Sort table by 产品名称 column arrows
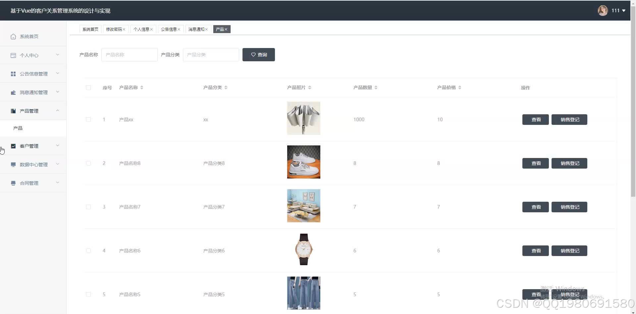636x314 pixels. [142, 87]
